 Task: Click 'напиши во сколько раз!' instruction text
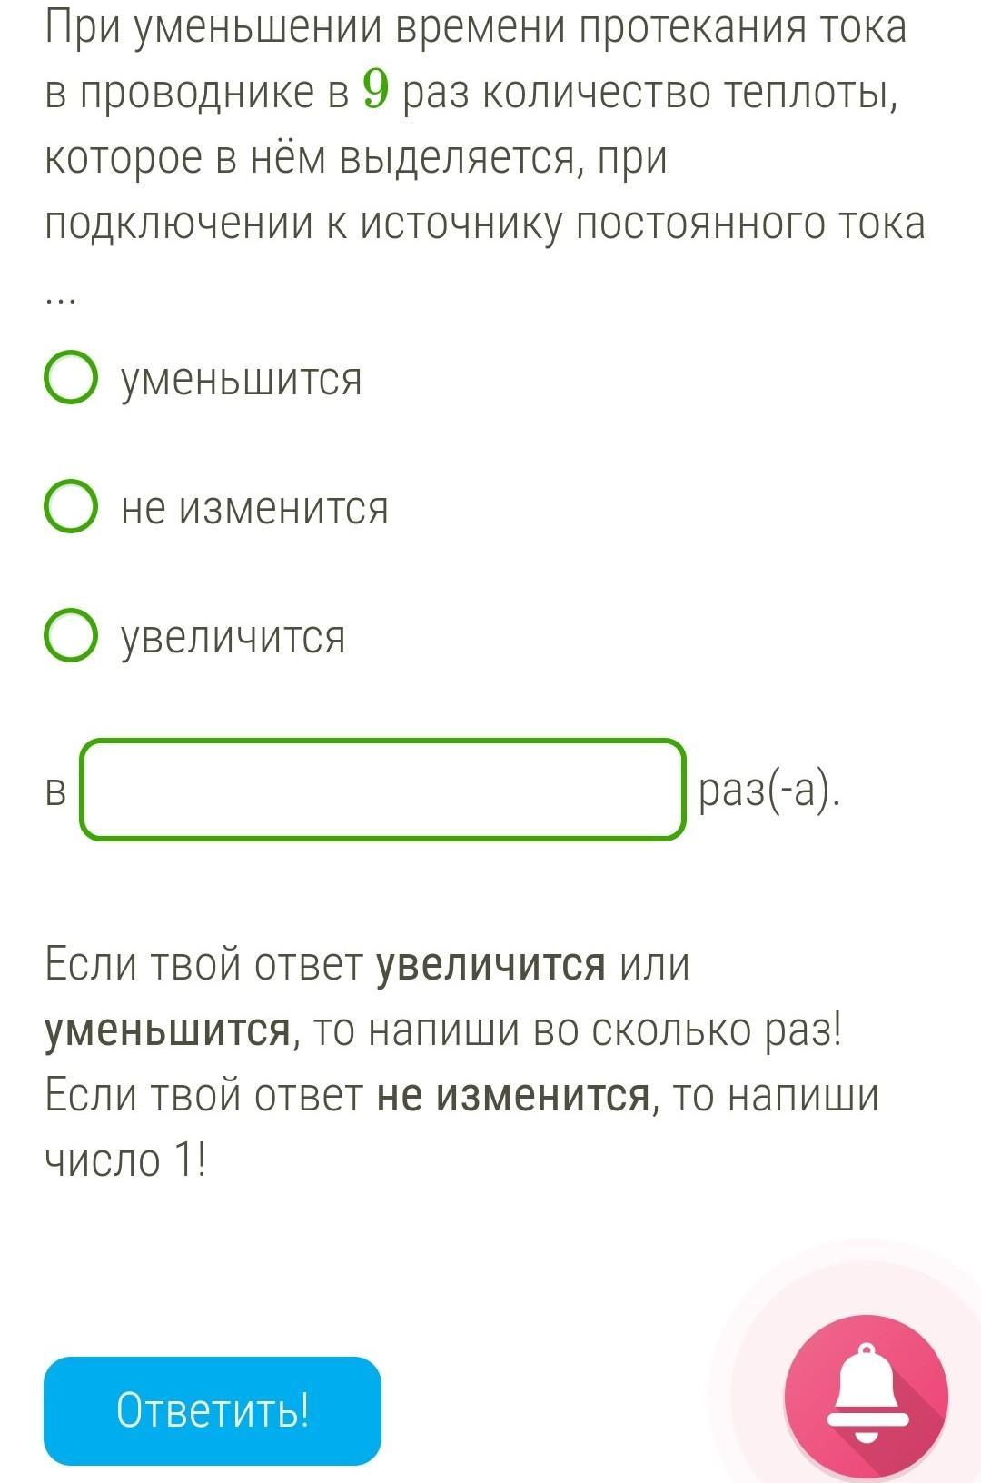pyautogui.click(x=606, y=1030)
